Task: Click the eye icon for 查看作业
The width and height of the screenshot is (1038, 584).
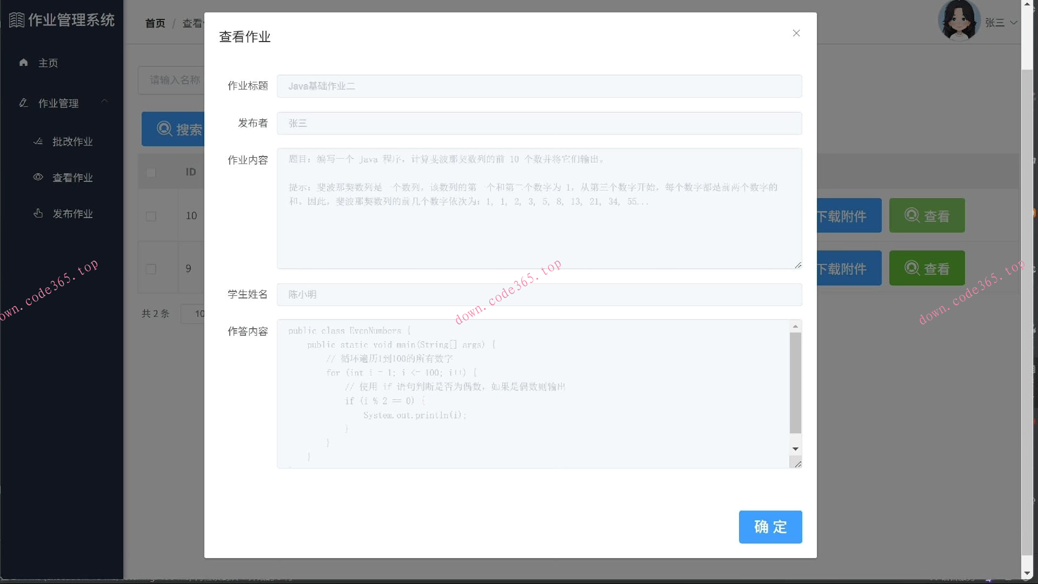Action: (x=38, y=177)
